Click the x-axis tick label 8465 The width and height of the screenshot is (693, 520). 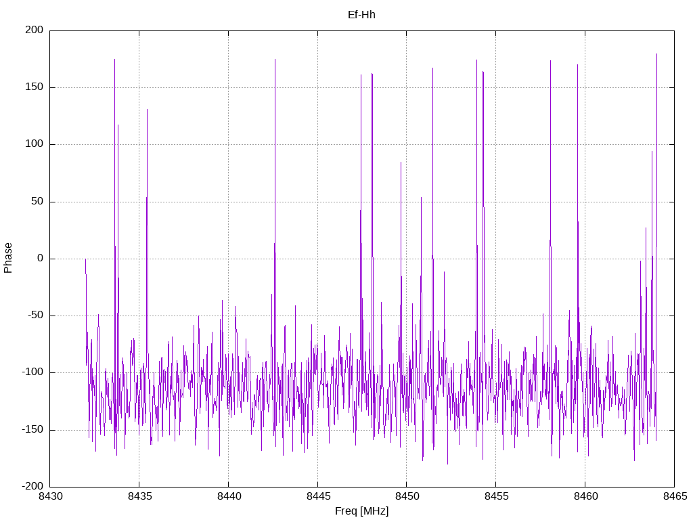pyautogui.click(x=675, y=496)
